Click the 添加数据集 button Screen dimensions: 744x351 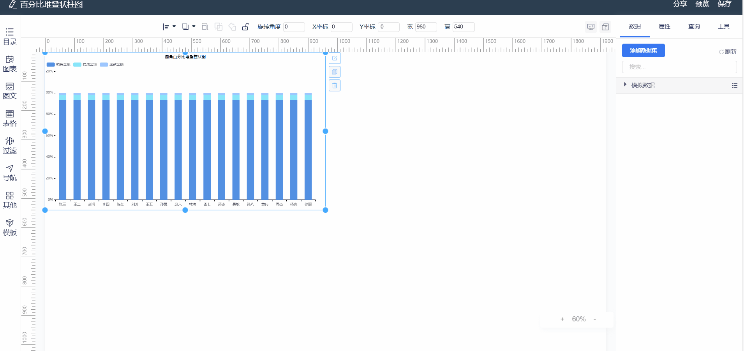pos(644,50)
